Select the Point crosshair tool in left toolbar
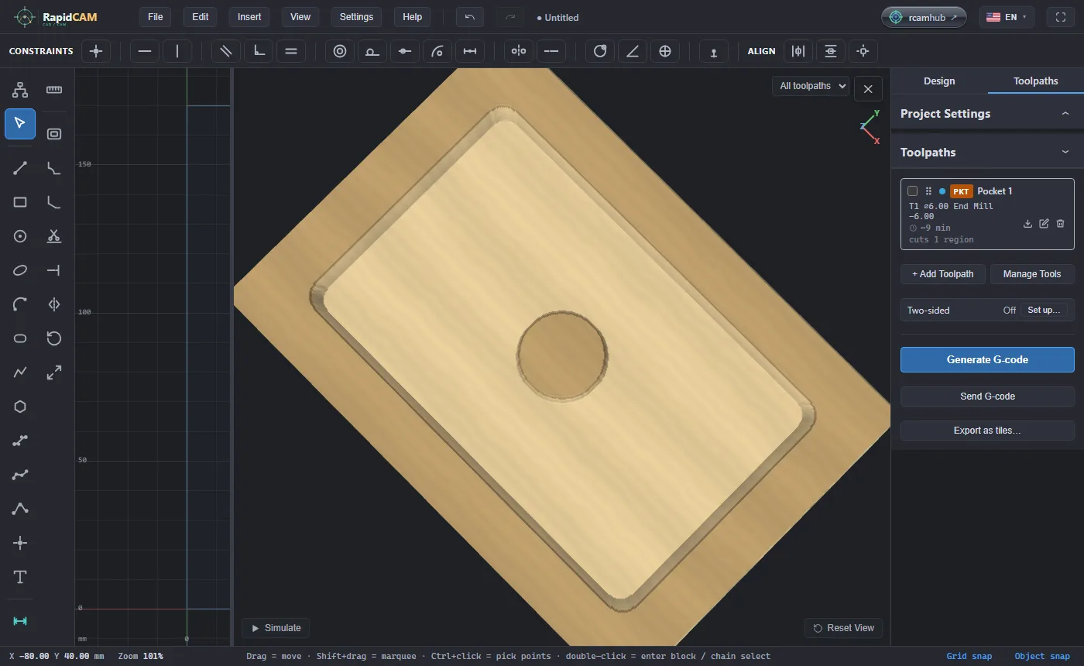 [20, 543]
